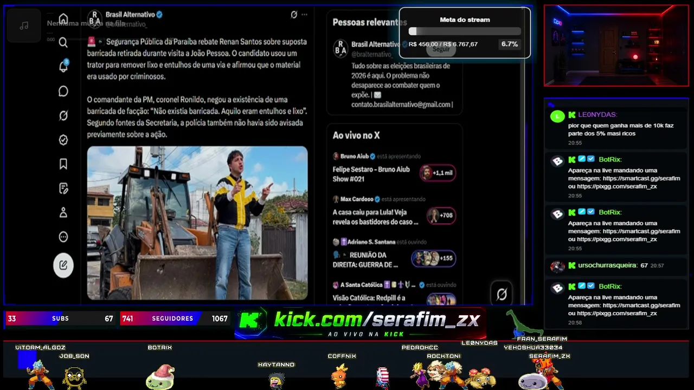
Task: Click Max Cardoso's small avatar in live list
Action: click(x=336, y=199)
